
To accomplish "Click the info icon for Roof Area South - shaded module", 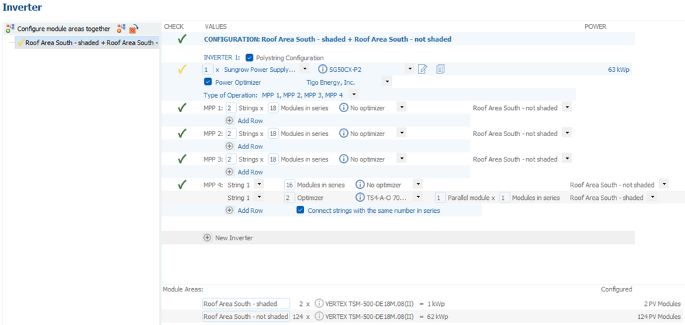I will coord(319,303).
